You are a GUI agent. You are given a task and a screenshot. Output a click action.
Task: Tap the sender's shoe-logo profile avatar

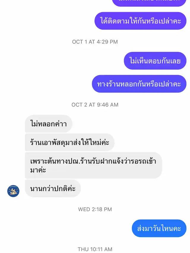pyautogui.click(x=13, y=191)
